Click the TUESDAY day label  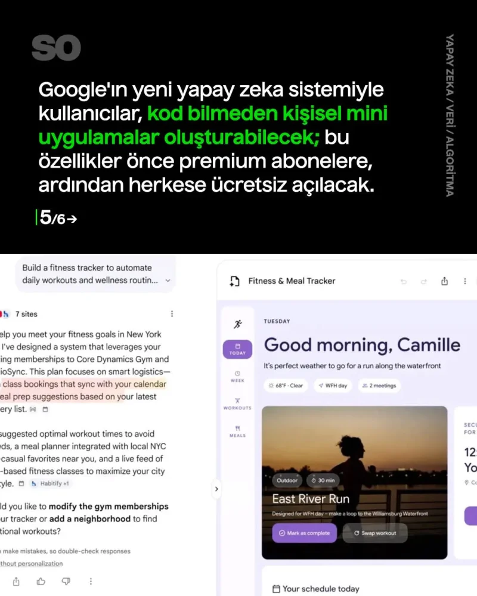tap(277, 321)
